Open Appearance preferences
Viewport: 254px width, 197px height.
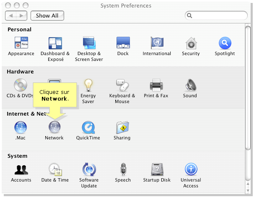click(x=21, y=43)
